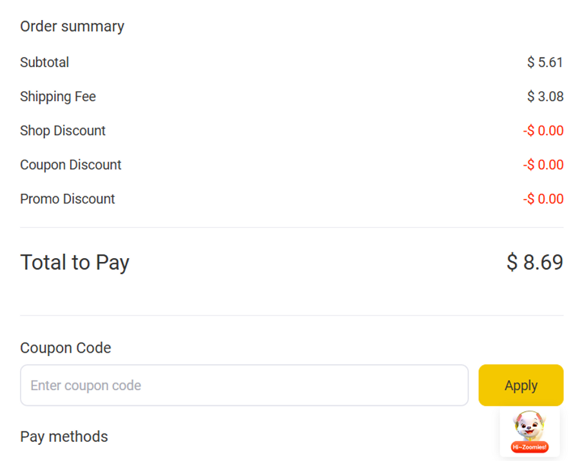Click the Coupon Code section label
The width and height of the screenshot is (580, 461).
click(x=66, y=348)
